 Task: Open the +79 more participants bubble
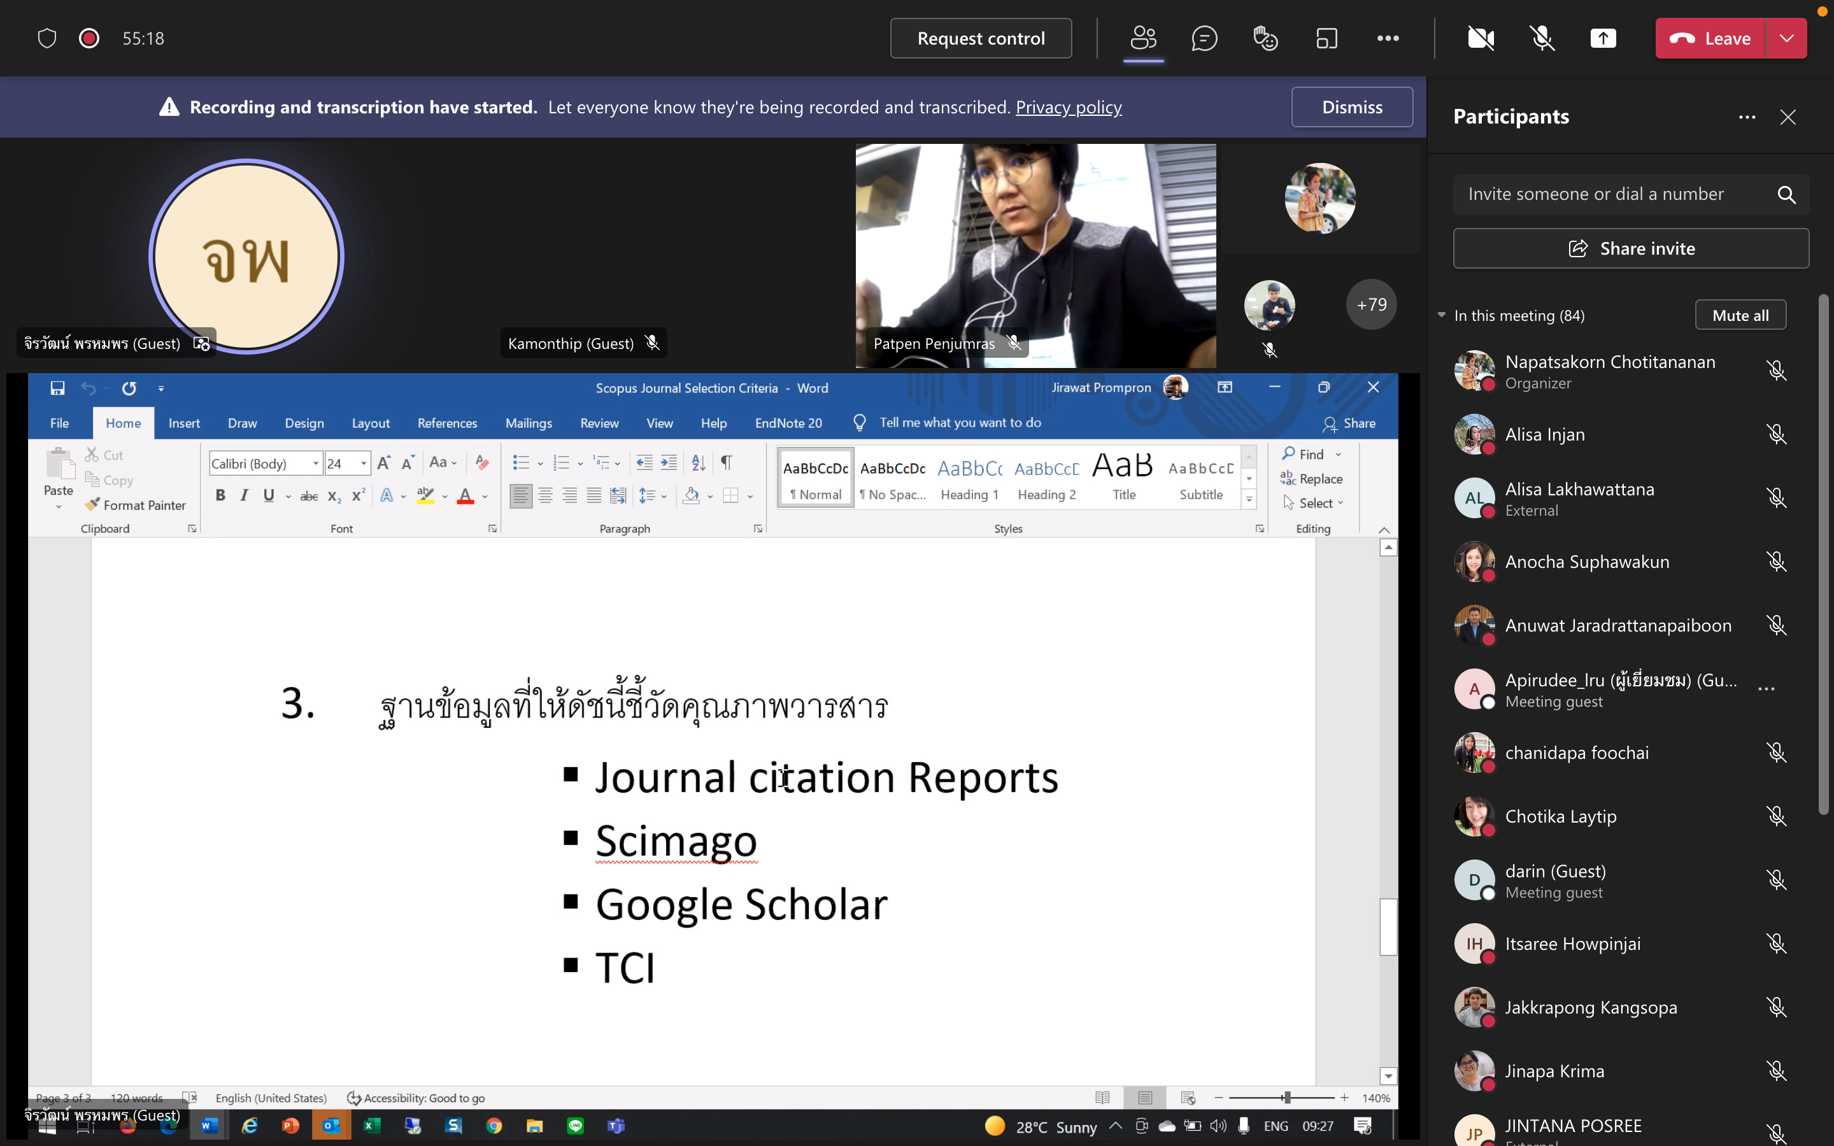(x=1372, y=305)
